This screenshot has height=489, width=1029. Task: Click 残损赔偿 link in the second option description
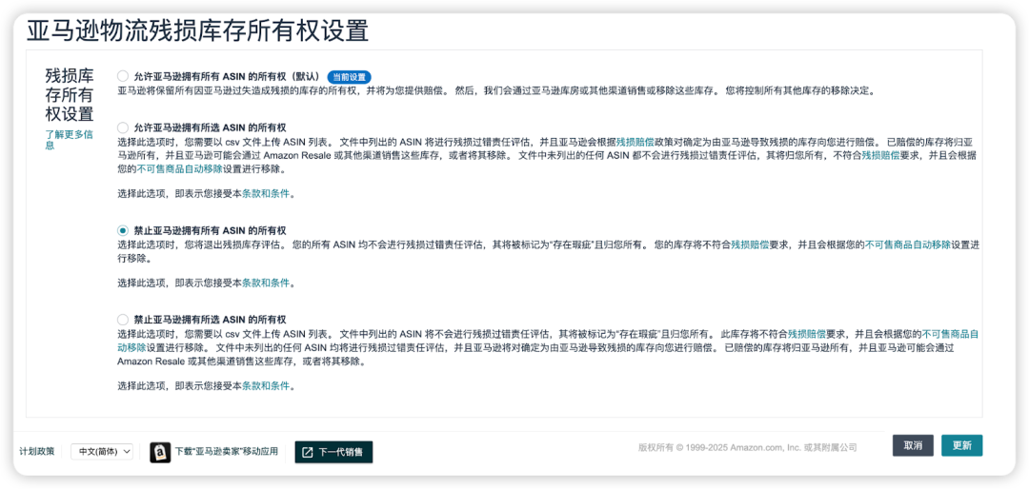tap(635, 142)
